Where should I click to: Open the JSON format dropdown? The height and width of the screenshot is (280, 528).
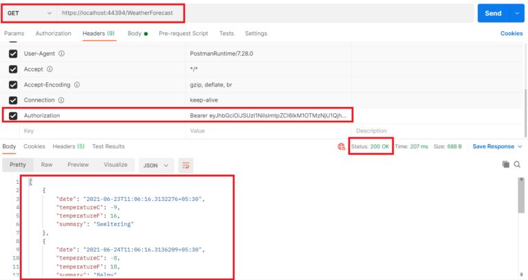coord(156,165)
